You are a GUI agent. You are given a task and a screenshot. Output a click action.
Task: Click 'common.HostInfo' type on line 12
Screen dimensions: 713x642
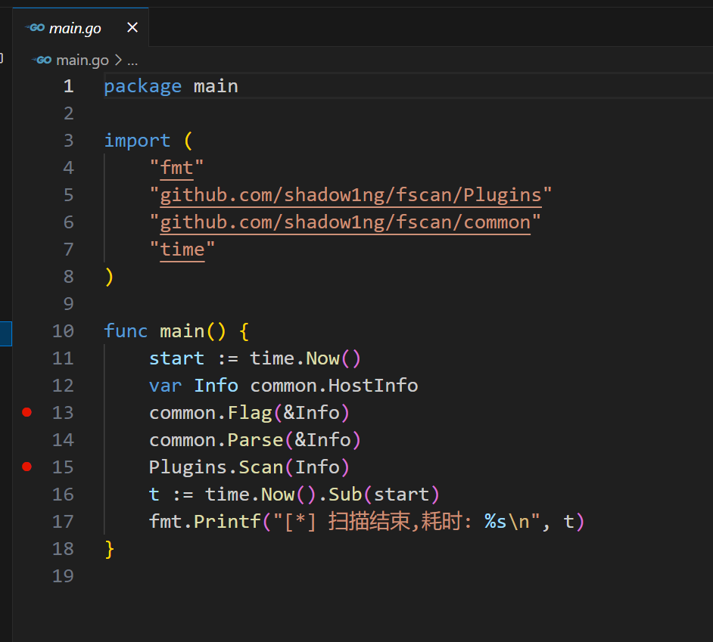click(335, 386)
